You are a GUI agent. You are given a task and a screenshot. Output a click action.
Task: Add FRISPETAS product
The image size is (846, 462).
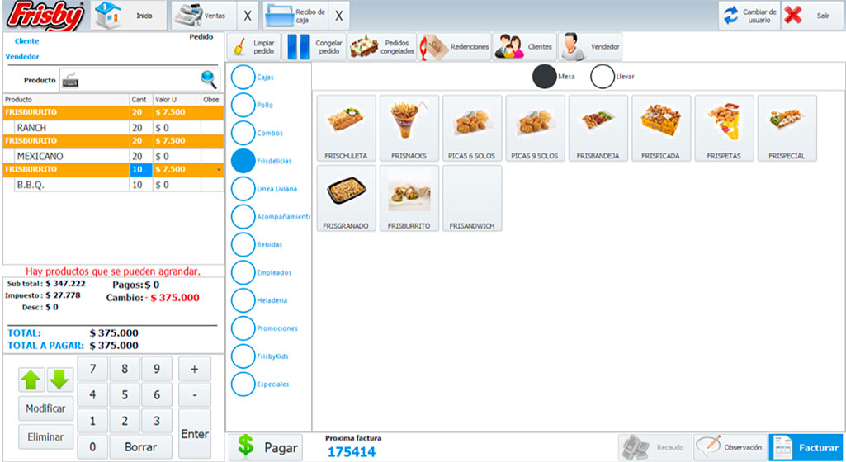(724, 129)
